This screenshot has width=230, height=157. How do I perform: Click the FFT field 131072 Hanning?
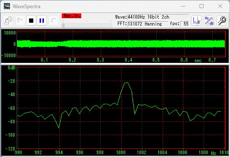click(x=148, y=24)
